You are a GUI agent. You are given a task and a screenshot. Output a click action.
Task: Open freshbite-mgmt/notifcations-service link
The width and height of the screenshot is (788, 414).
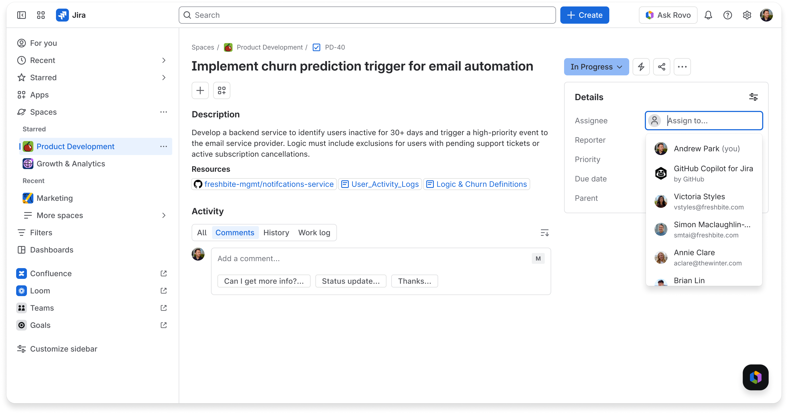[264, 184]
